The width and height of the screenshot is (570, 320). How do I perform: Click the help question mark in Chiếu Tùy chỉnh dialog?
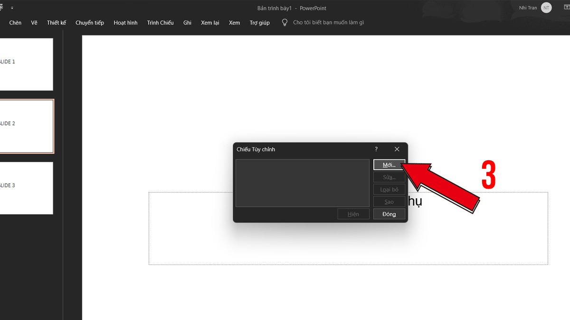[x=376, y=149]
